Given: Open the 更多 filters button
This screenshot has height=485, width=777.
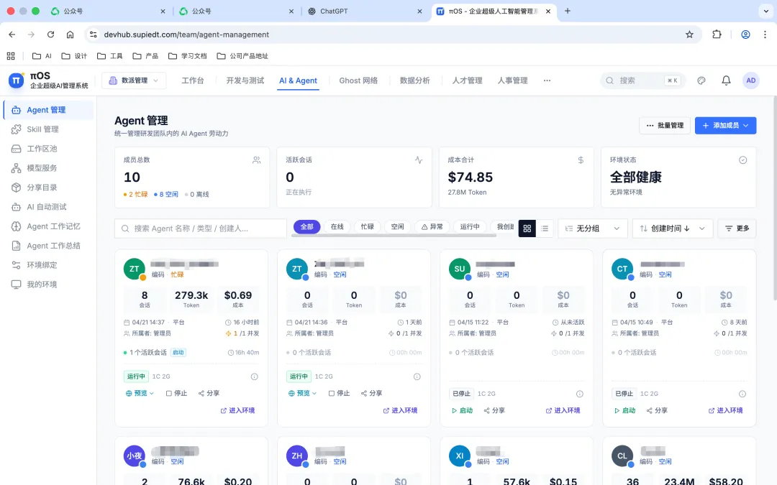Looking at the screenshot, I should pos(737,228).
